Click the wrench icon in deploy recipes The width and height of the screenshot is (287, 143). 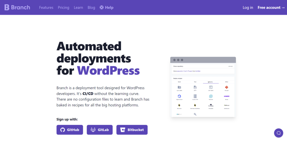[x=195, y=114]
